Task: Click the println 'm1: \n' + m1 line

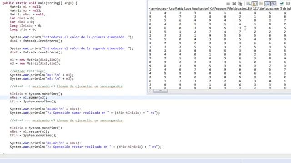Action: point(42,75)
